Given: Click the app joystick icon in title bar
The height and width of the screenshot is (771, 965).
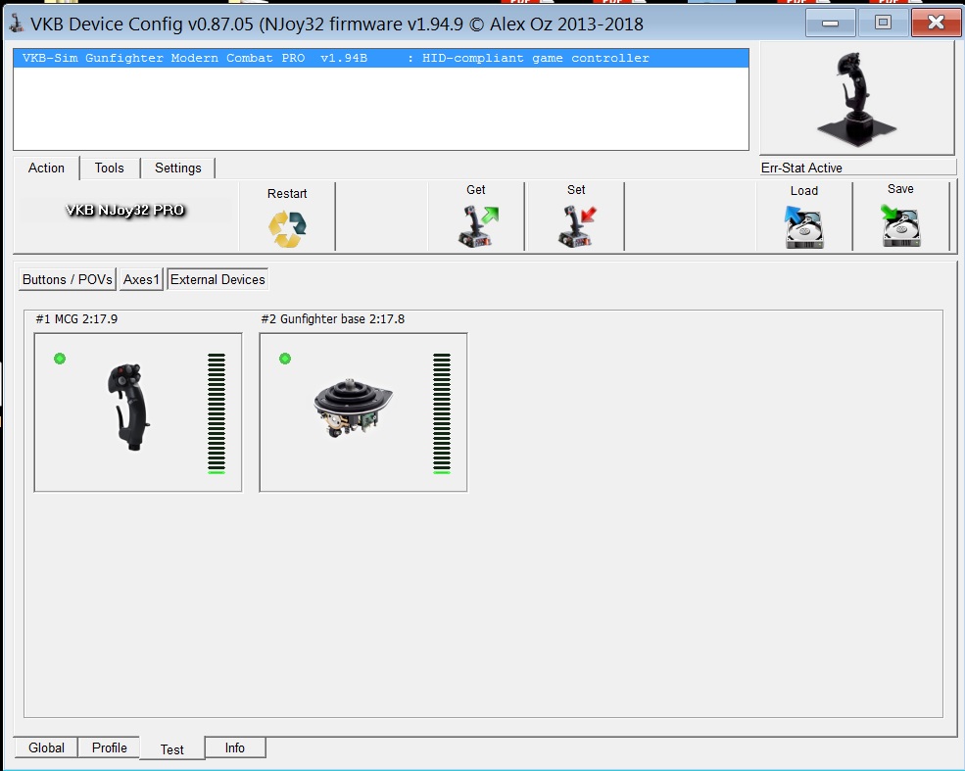Looking at the screenshot, I should coord(17,24).
